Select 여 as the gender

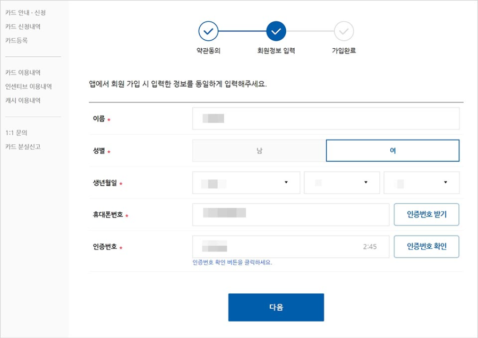393,151
